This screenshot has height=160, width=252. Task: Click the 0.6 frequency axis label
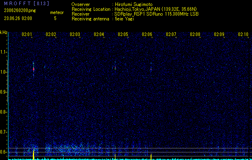pos(4,152)
